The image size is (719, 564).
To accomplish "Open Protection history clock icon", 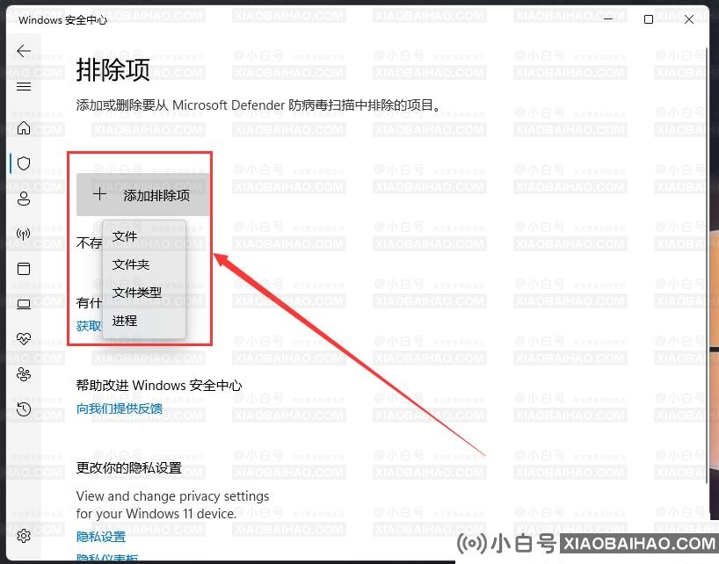I will click(24, 409).
